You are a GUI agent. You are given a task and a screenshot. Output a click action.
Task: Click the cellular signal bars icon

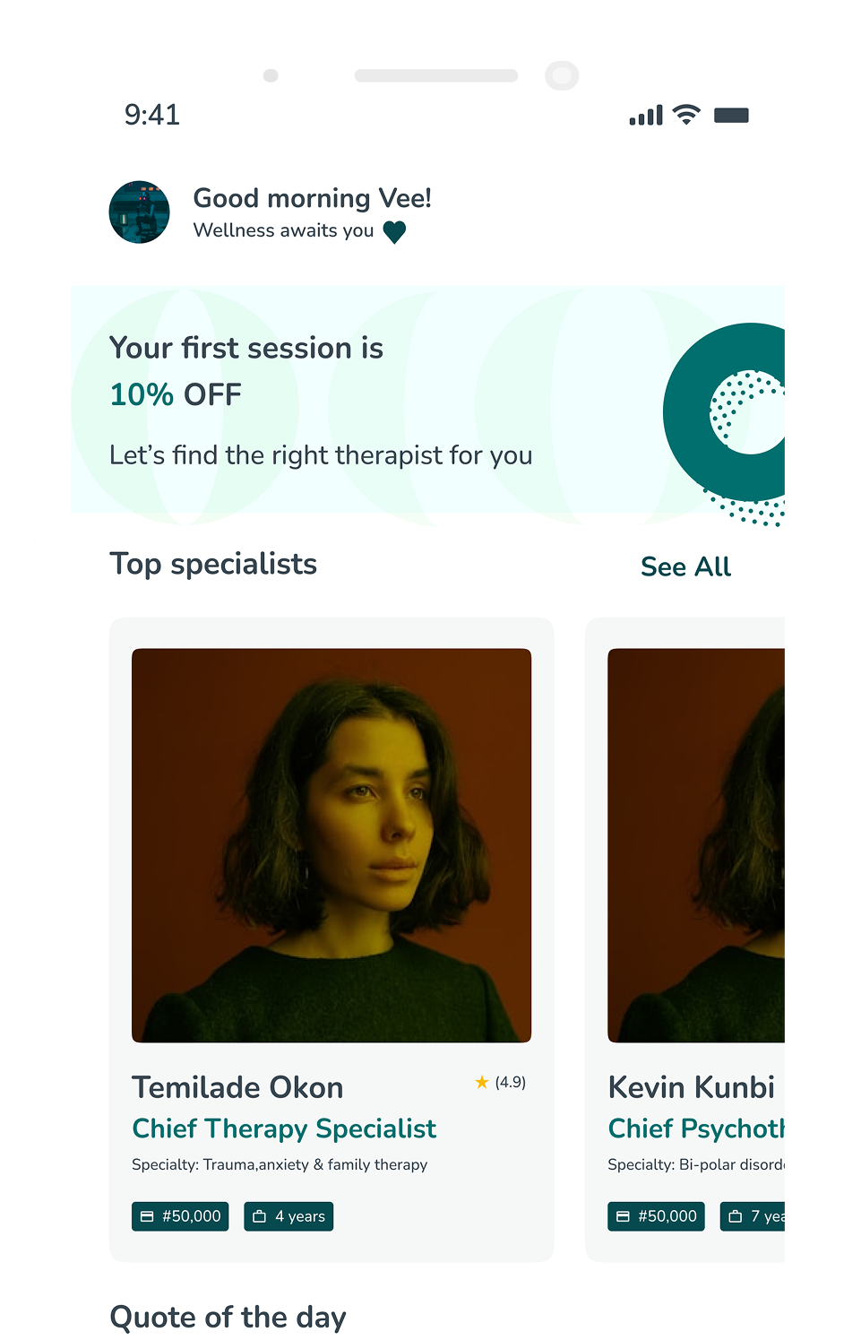tap(646, 116)
